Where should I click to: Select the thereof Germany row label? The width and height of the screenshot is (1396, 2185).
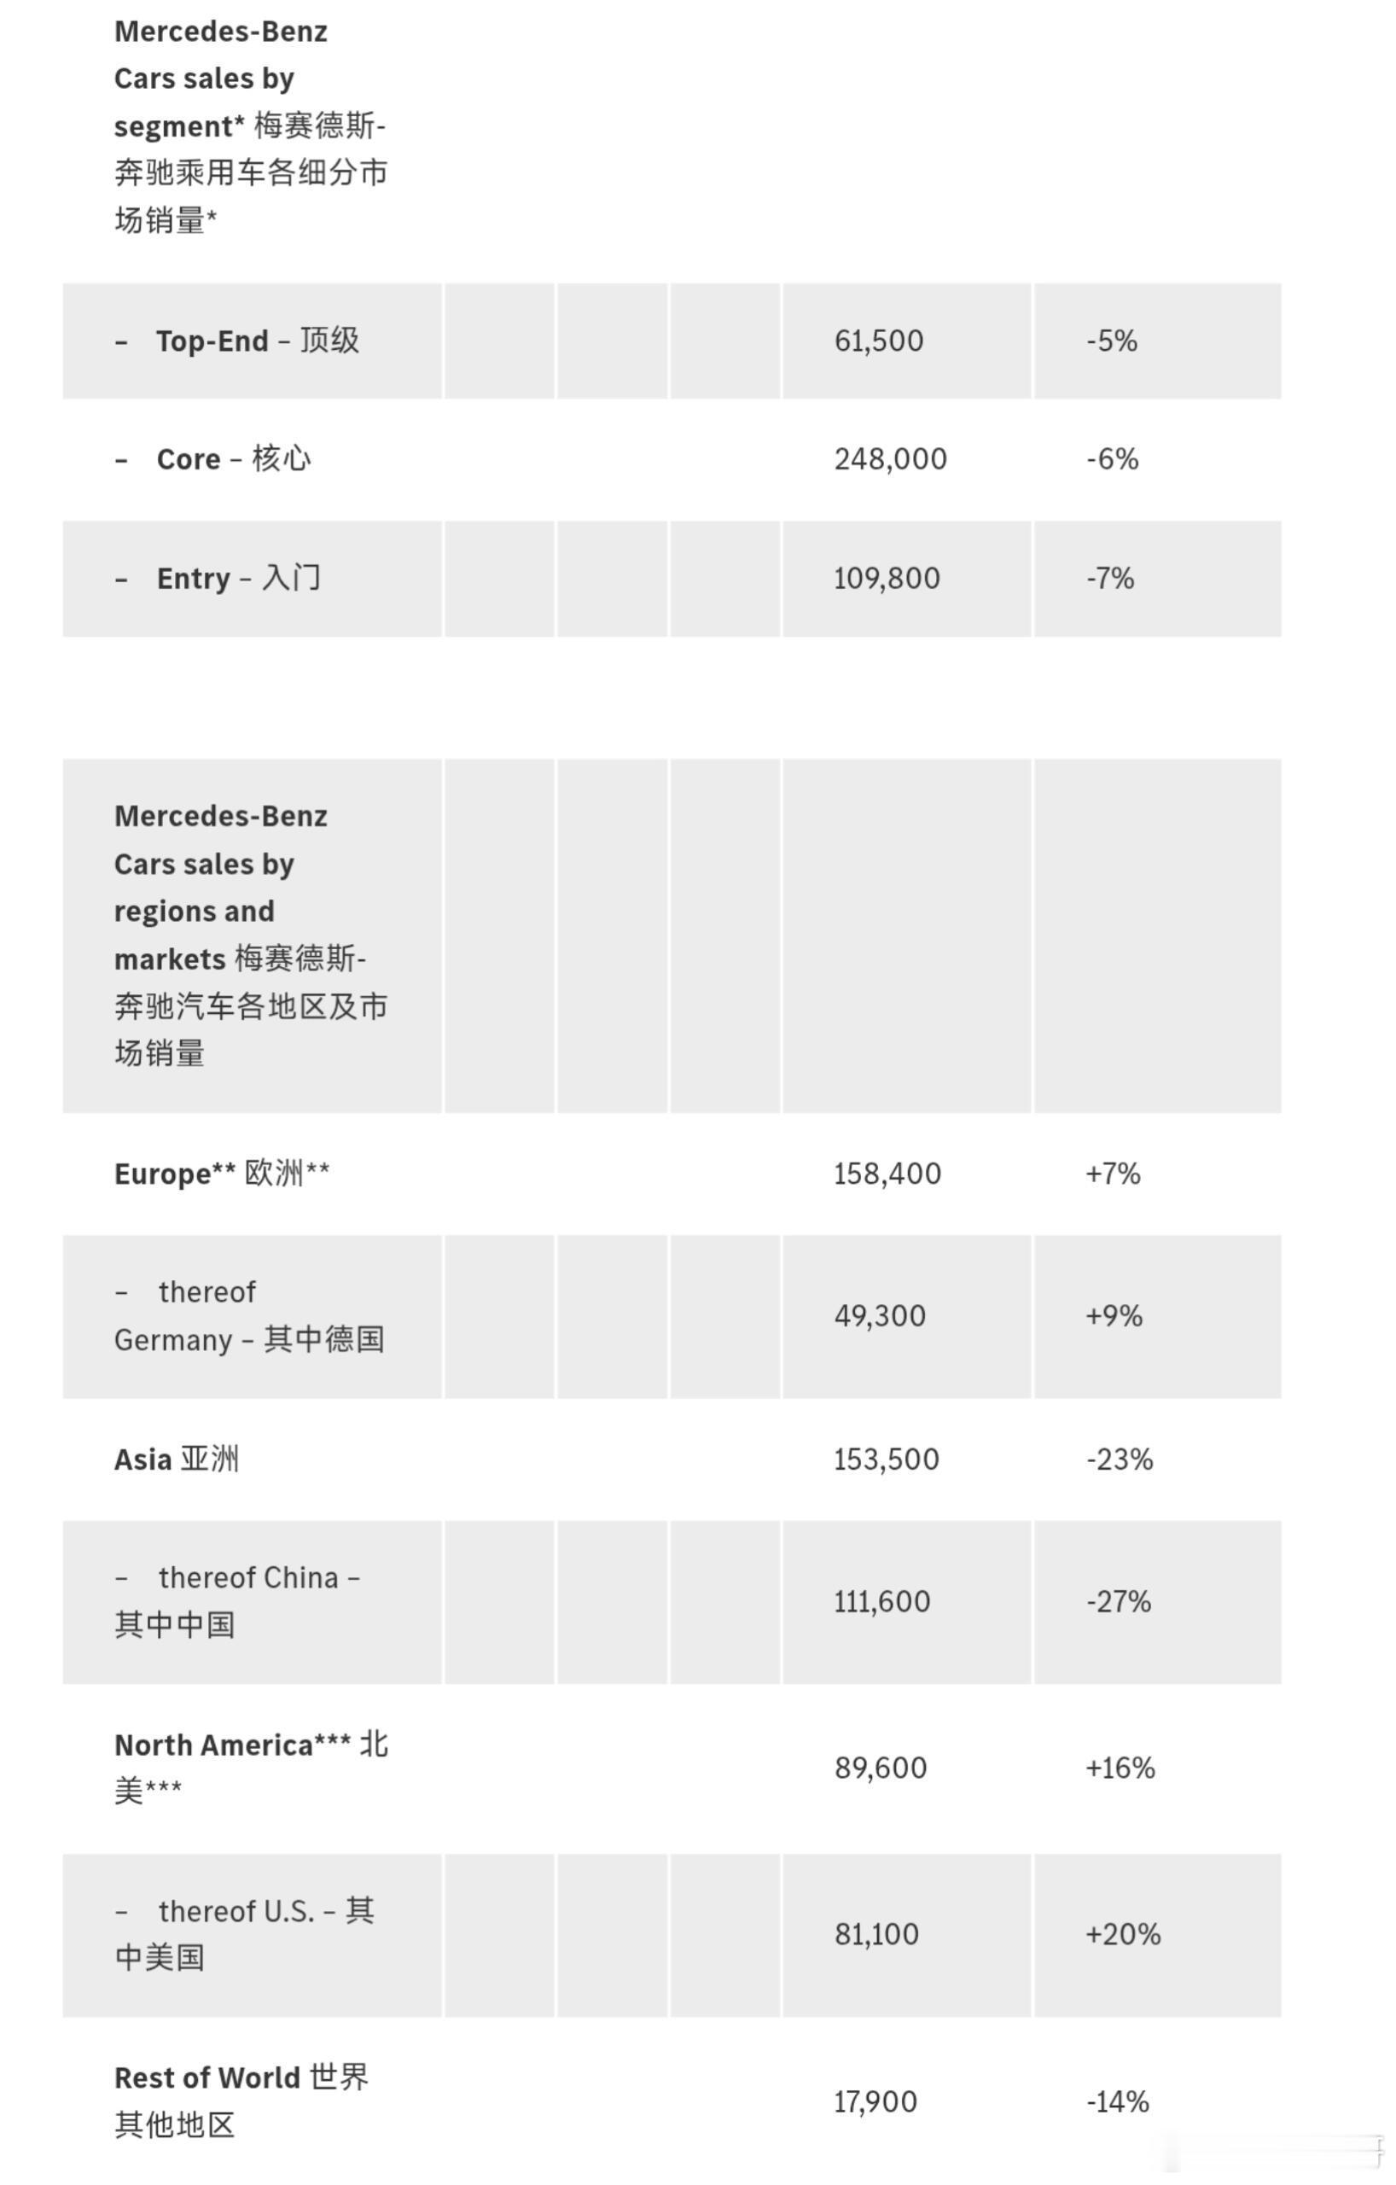coord(248,1316)
